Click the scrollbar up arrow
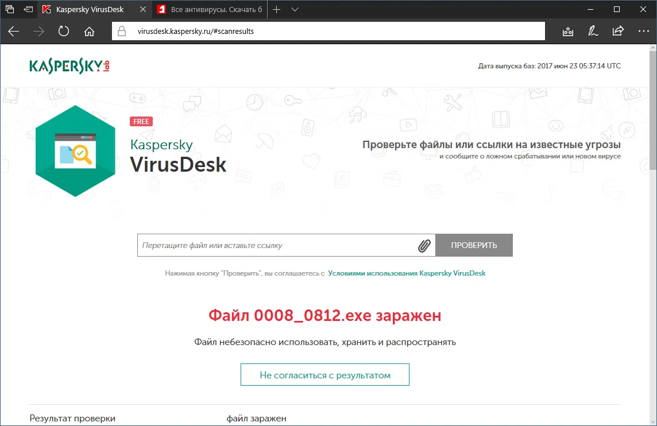 [653, 48]
